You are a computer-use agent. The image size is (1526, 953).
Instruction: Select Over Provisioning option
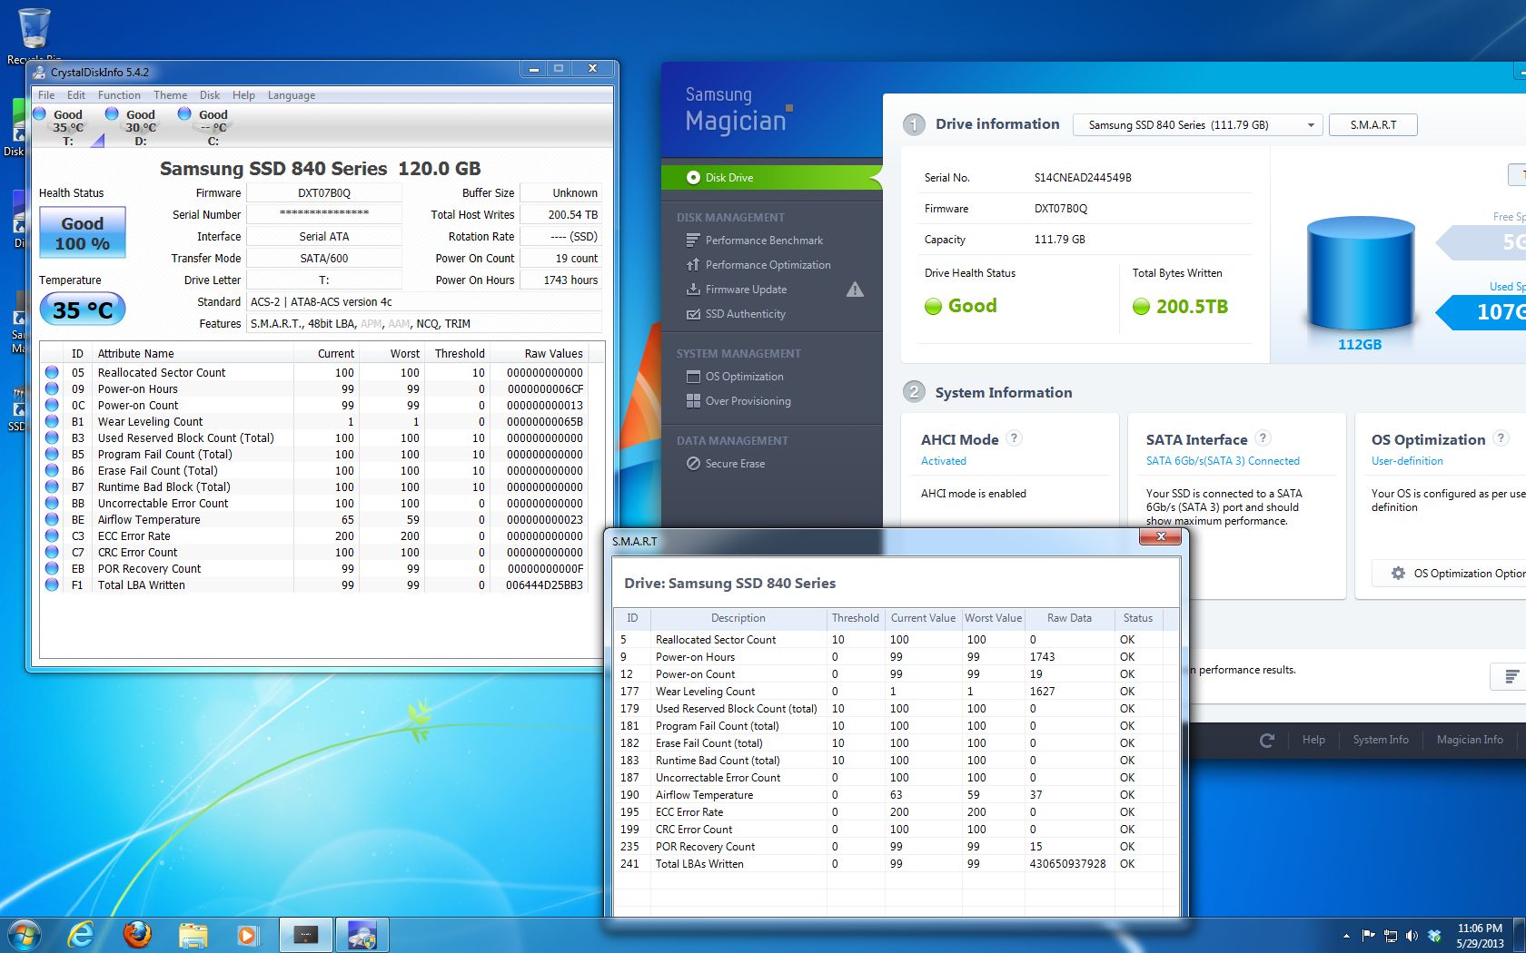[x=747, y=401]
